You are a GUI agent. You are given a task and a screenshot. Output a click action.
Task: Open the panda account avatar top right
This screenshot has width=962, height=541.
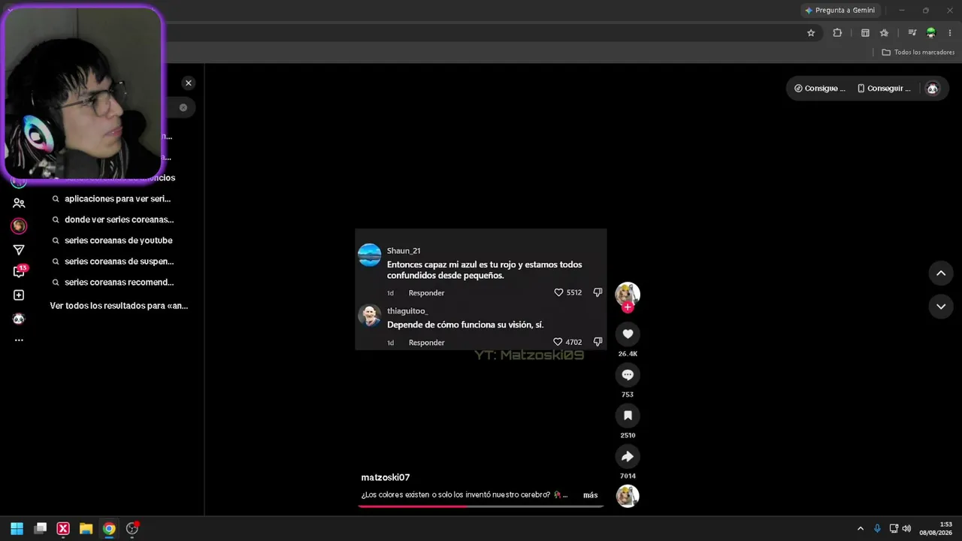[x=933, y=89]
